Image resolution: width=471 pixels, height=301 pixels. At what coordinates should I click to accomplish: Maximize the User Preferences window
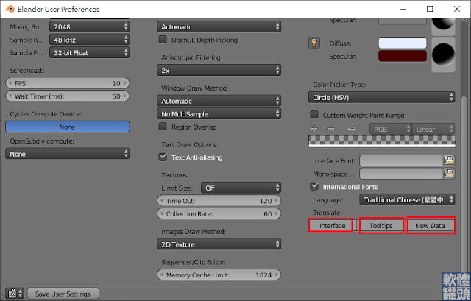tap(430, 9)
